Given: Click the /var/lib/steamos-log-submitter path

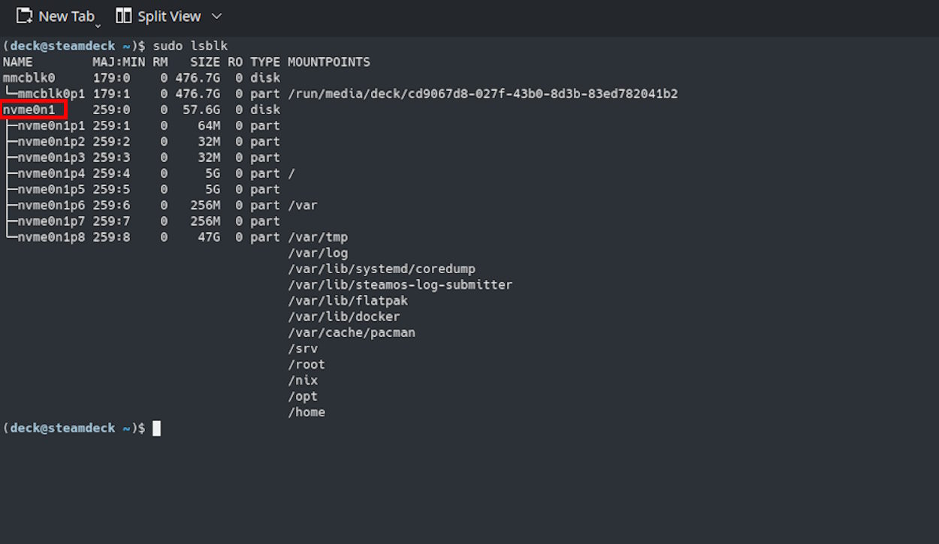Looking at the screenshot, I should click(x=400, y=285).
